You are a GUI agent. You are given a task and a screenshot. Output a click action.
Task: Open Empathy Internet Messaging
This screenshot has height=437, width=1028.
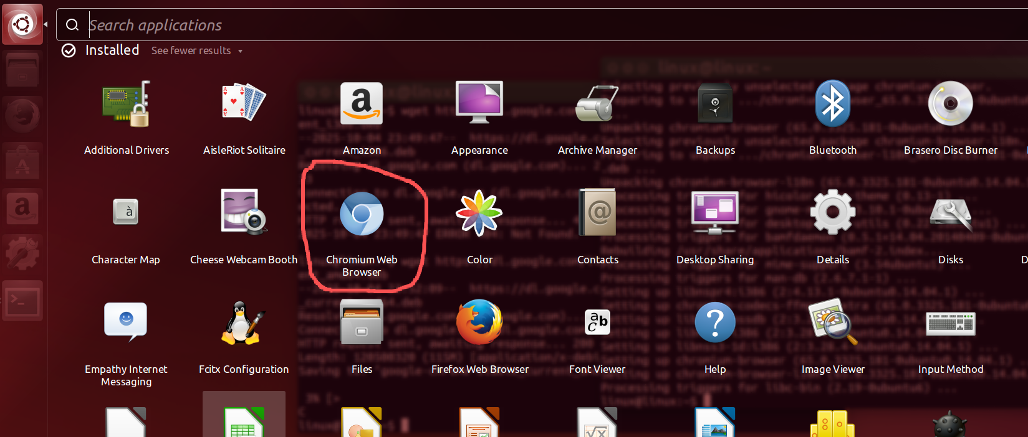point(126,322)
